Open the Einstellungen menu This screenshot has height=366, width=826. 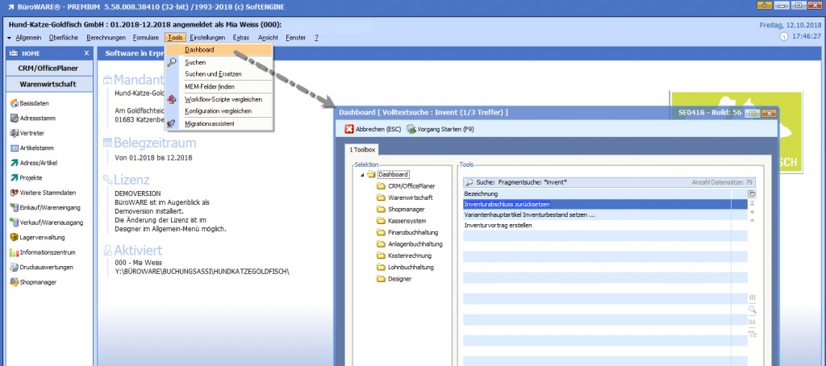[x=207, y=38]
